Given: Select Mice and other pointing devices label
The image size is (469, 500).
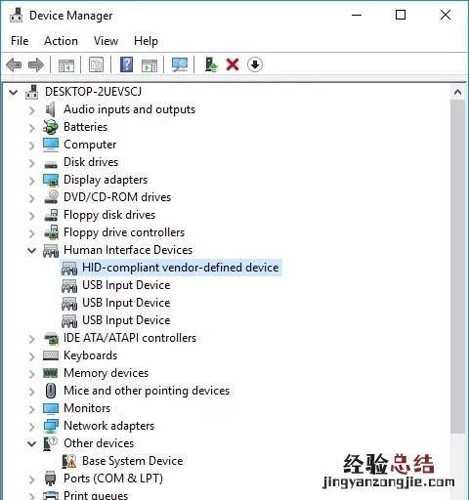Looking at the screenshot, I should pos(147,391).
